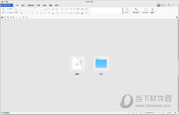Screen dimensions: 179x115
Task: Open the borders dropdown
Action: 87,13
